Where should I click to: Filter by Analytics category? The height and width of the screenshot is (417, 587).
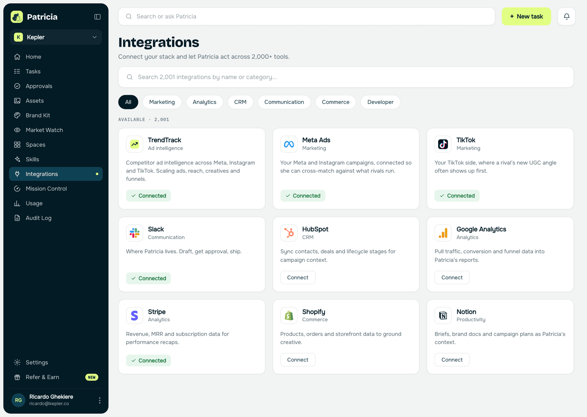pyautogui.click(x=205, y=102)
